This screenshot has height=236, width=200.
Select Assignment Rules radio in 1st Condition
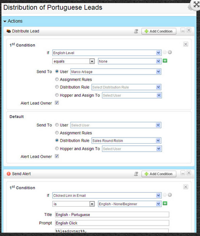pyautogui.click(x=57, y=79)
